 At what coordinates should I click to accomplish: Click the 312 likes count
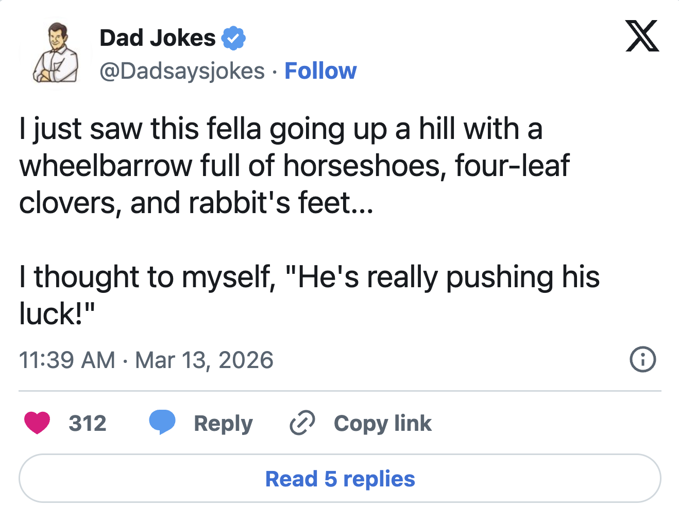click(x=88, y=423)
